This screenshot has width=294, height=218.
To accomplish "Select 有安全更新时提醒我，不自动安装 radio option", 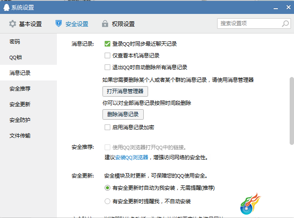I will click(x=107, y=201).
